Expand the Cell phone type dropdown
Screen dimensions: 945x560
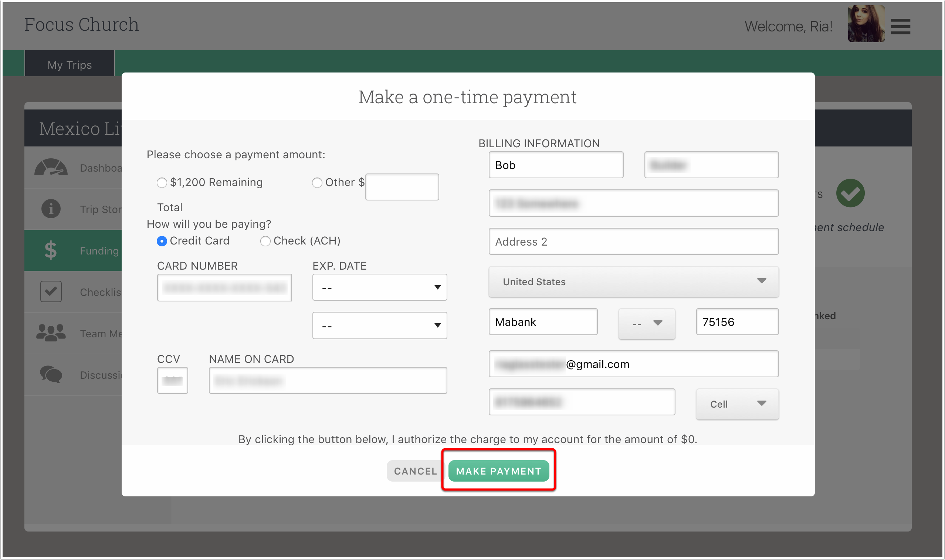point(737,404)
